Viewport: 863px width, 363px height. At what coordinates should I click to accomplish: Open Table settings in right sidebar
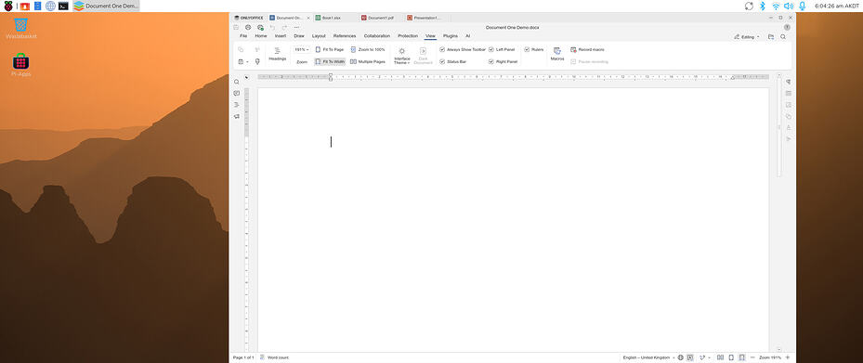point(788,94)
